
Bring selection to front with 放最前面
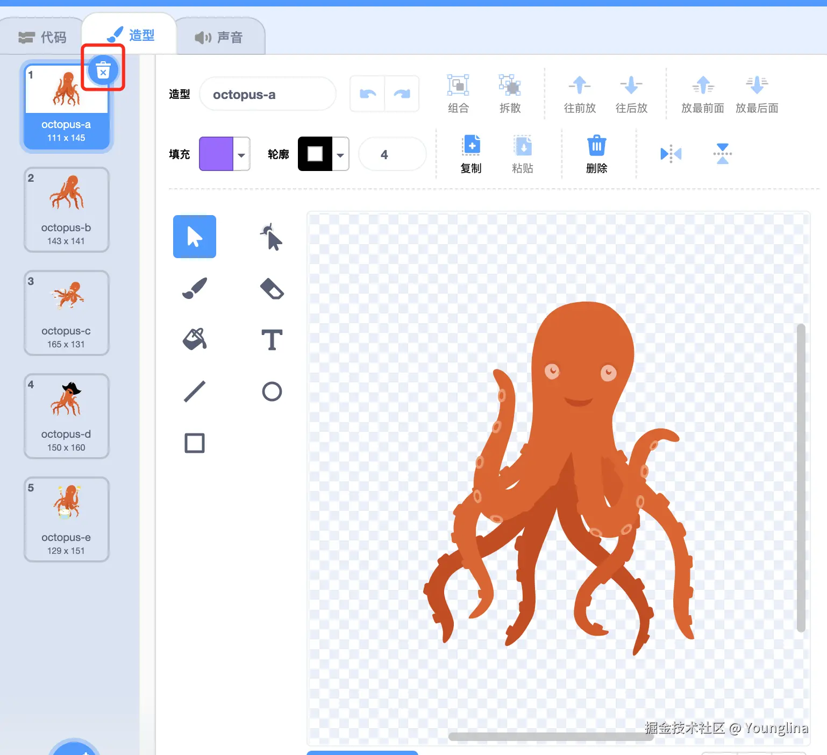[x=703, y=94]
